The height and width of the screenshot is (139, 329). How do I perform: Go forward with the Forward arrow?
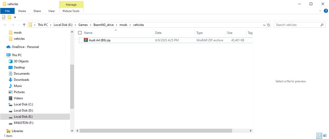(x=13, y=25)
